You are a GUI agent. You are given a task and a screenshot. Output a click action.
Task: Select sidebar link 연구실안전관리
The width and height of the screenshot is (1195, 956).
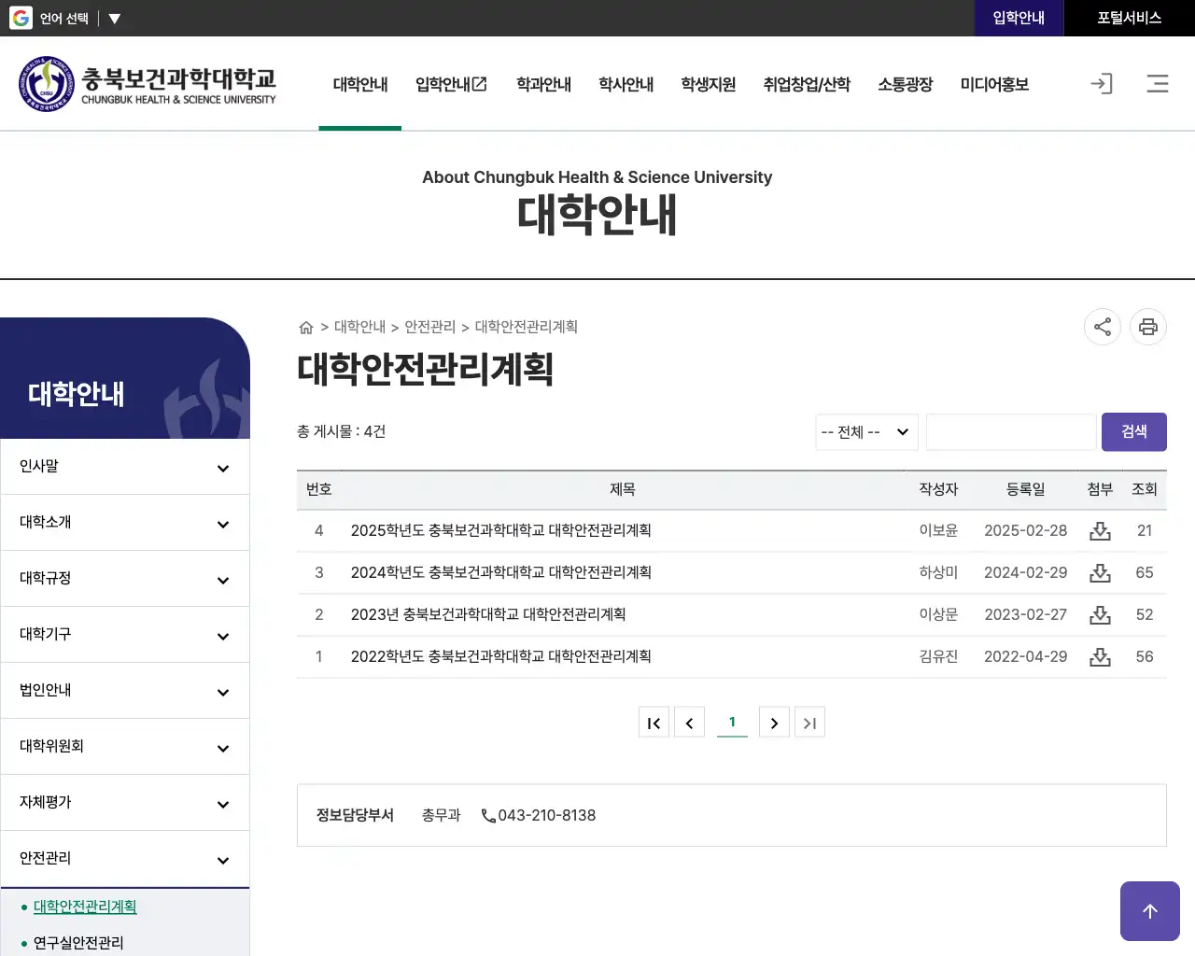pos(78,943)
